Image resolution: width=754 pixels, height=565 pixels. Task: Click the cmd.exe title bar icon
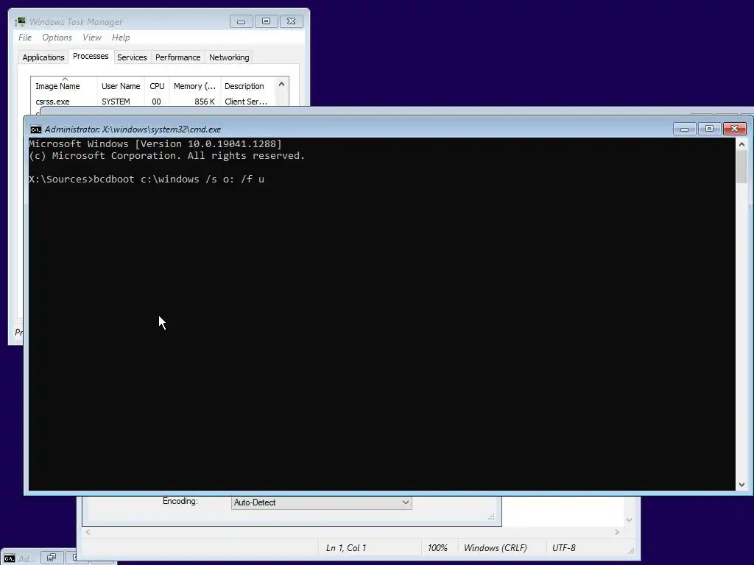tap(35, 129)
